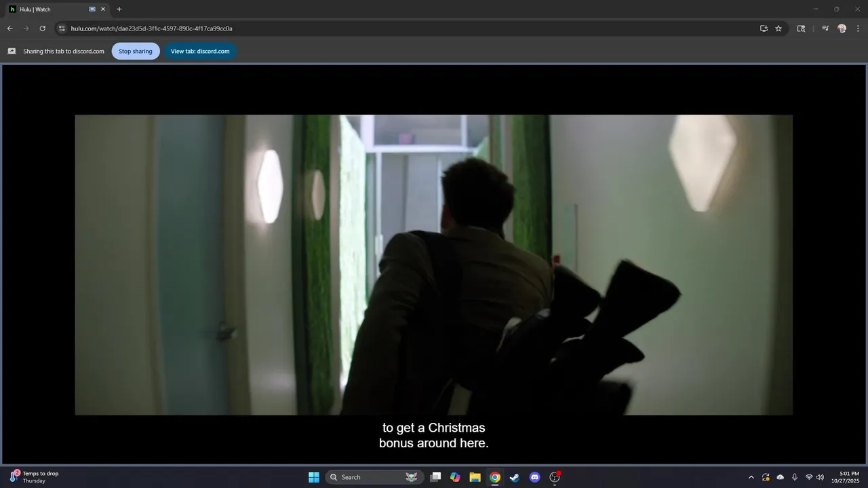The width and height of the screenshot is (868, 488).
Task: Open the media controls icon in Chrome toolbar
Action: click(x=825, y=28)
